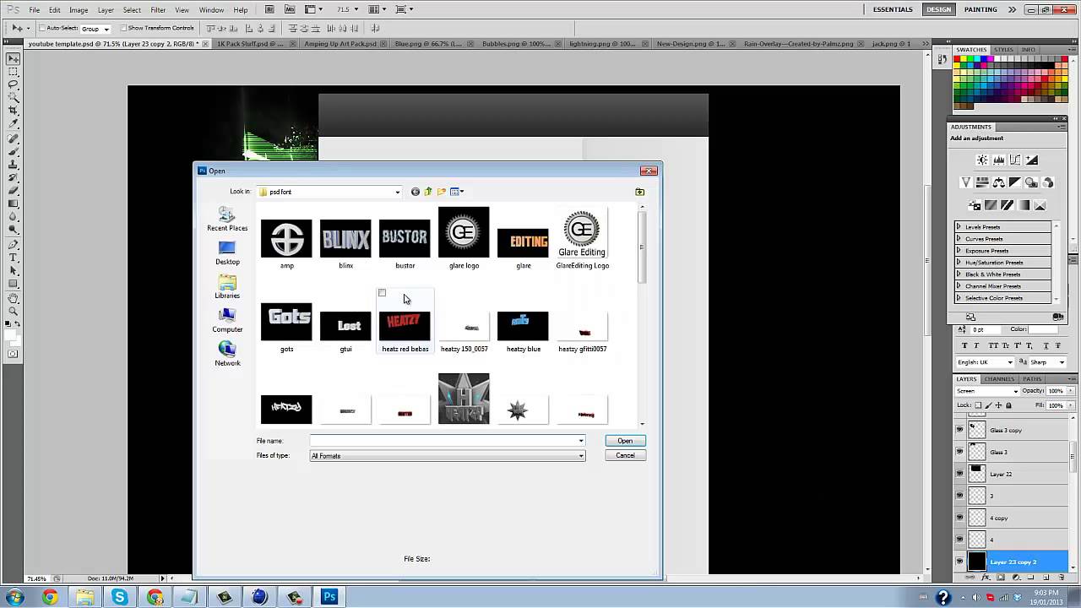Select the Zoom tool in the toolbox

pyautogui.click(x=14, y=312)
